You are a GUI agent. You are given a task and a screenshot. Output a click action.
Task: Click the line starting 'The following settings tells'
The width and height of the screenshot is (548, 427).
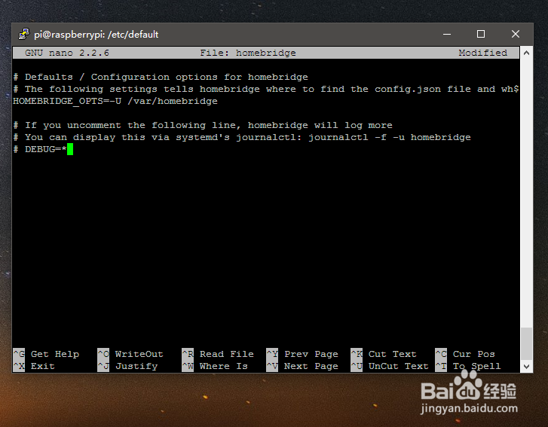pyautogui.click(x=266, y=89)
